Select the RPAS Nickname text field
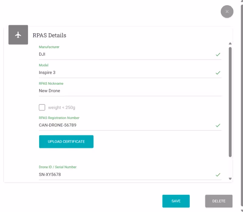This screenshot has height=212, width=243. [x=122, y=91]
